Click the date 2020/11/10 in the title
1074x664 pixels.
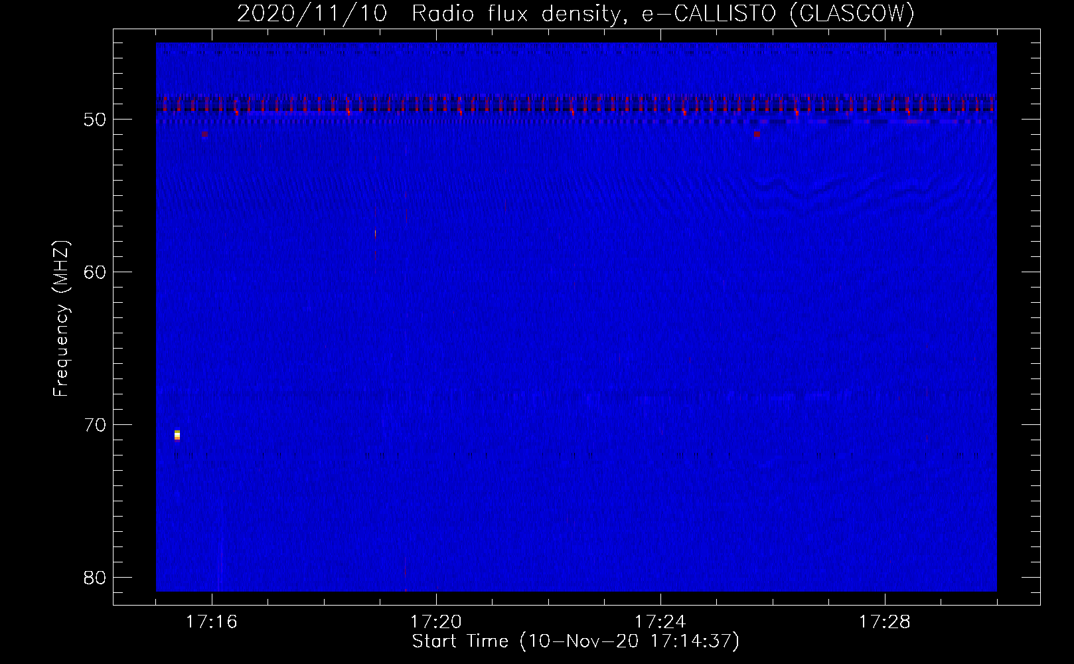(312, 13)
